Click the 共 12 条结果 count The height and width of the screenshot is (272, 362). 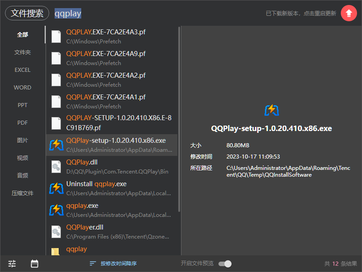pos(340,264)
